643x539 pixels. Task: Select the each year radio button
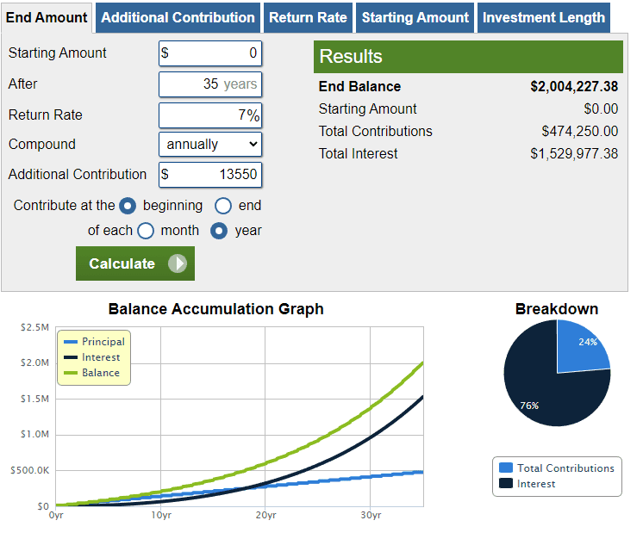click(x=219, y=231)
